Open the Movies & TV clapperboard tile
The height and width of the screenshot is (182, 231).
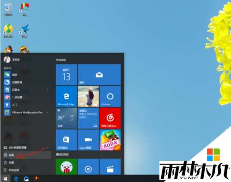110,167
